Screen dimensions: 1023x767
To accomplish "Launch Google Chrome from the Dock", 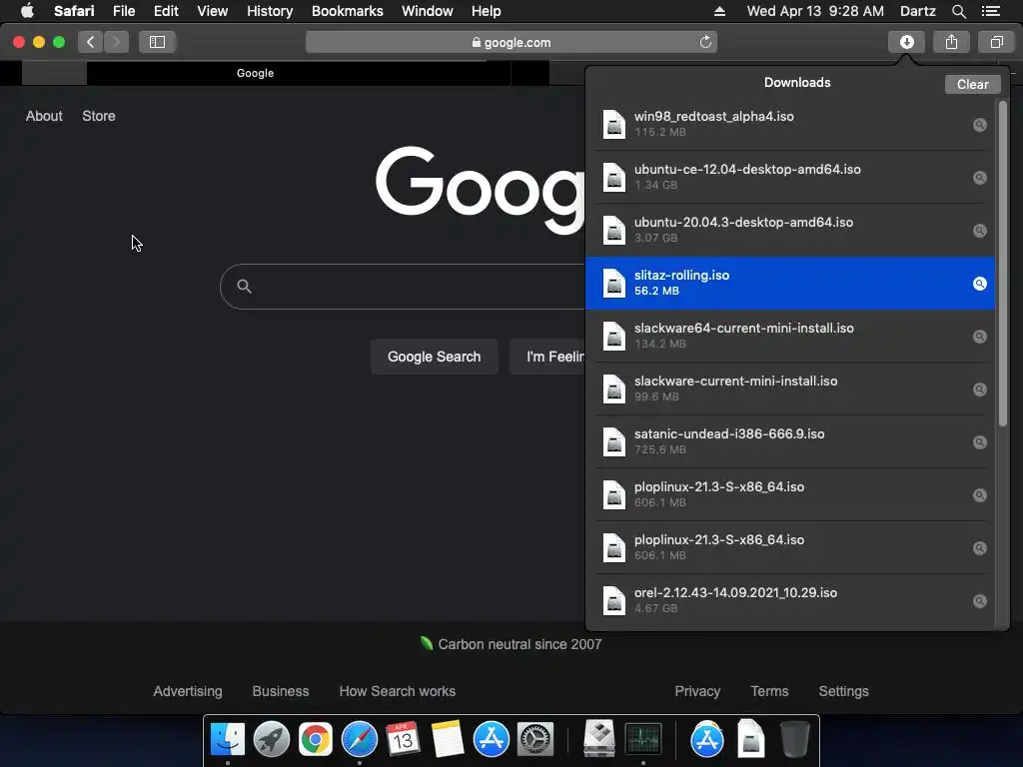I will [x=315, y=739].
